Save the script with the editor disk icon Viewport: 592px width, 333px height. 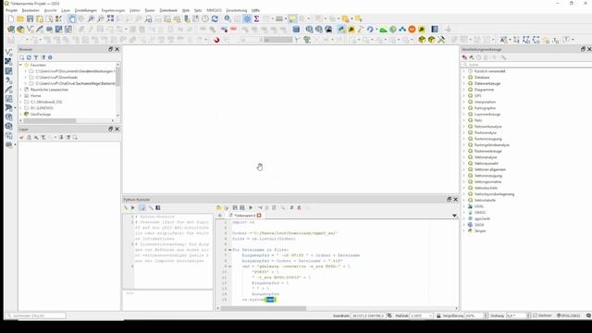pos(235,207)
